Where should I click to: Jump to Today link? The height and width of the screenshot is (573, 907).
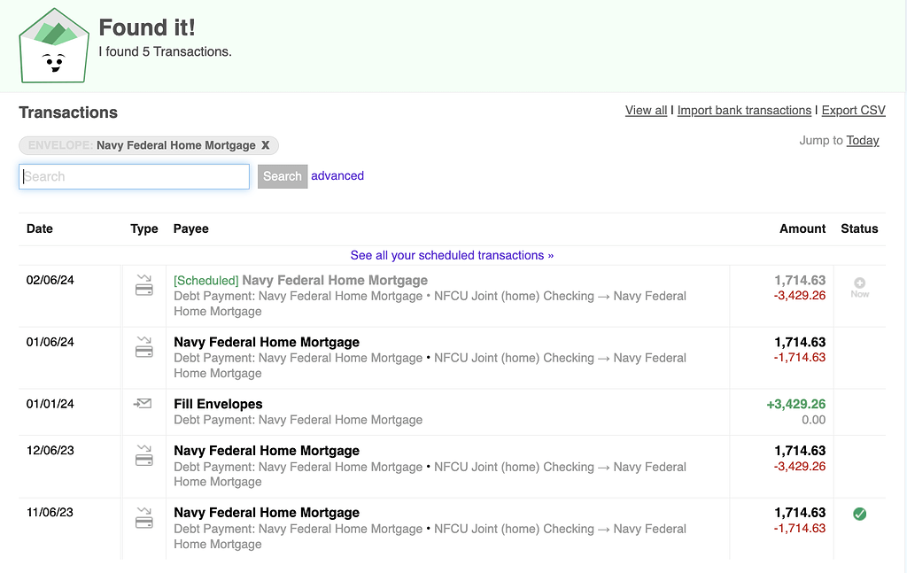click(863, 141)
